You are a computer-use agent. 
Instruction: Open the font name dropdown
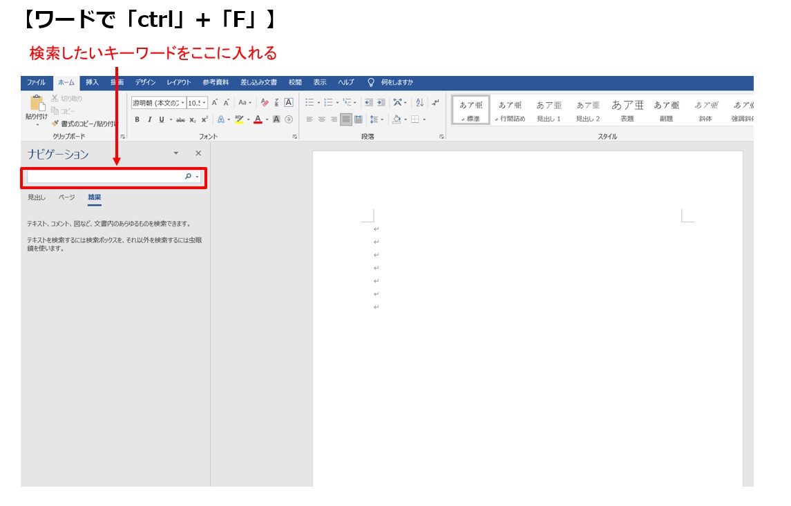click(182, 103)
